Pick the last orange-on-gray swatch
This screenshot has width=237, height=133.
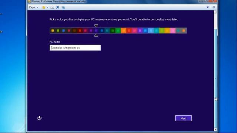184,31
